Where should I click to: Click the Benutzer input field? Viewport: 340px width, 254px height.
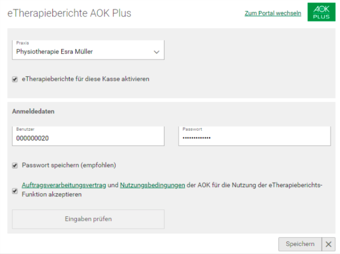click(88, 136)
